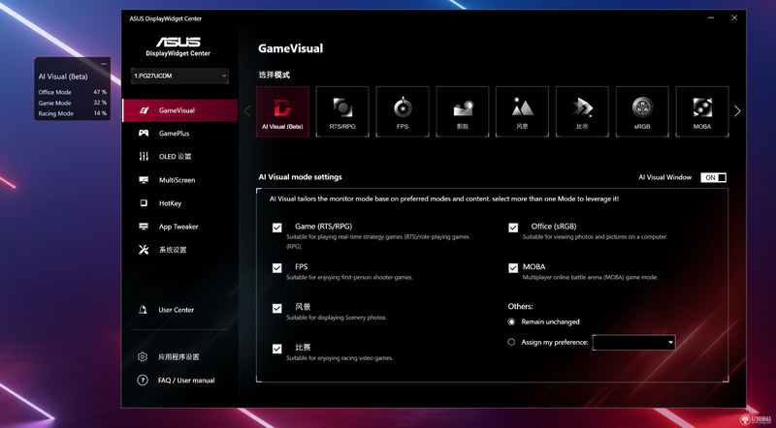Pick the MOBA mode tile
The width and height of the screenshot is (776, 428).
point(701,111)
